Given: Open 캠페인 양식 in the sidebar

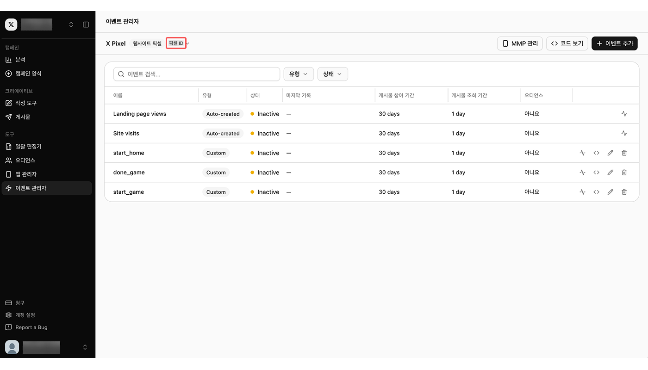Looking at the screenshot, I should [47, 74].
